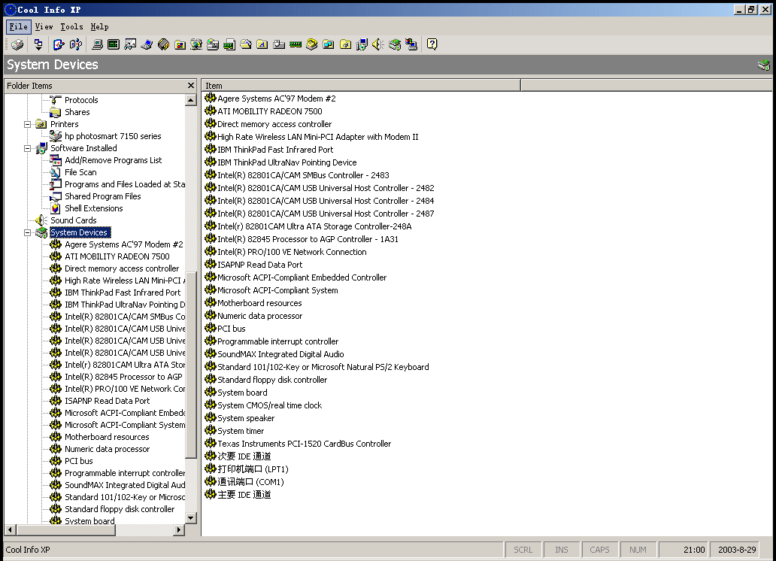Click the speaker sound toolbar icon
The height and width of the screenshot is (561, 776).
[x=378, y=44]
